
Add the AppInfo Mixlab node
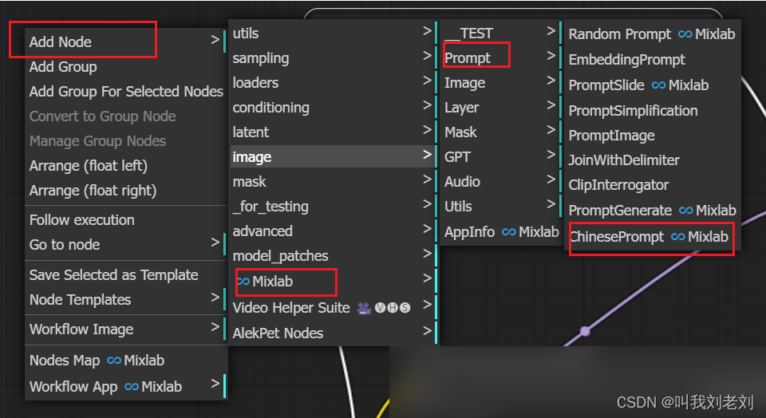click(501, 232)
